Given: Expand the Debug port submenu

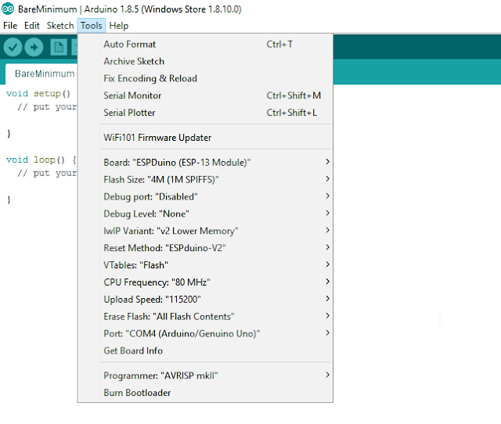Looking at the screenshot, I should 205,196.
